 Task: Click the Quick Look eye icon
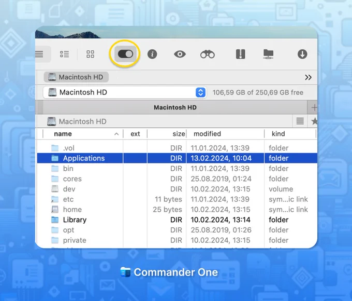click(x=180, y=54)
